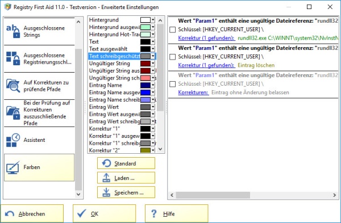This screenshot has width=341, height=223.
Task: Click the magnifier folder icon for Korrekturen paths
Action: pyautogui.click(x=13, y=86)
